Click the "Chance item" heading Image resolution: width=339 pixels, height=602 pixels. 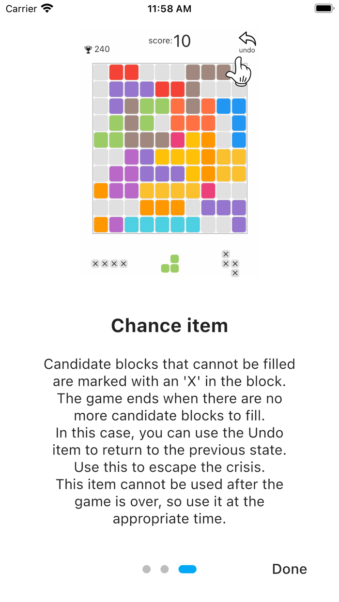click(x=169, y=326)
